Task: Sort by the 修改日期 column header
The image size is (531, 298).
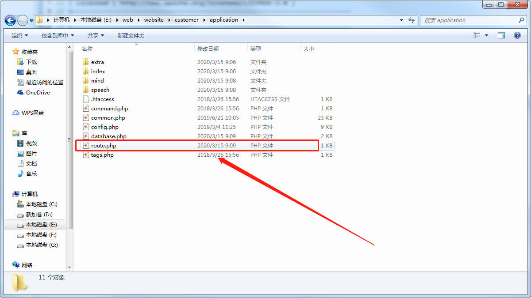Action: click(x=208, y=49)
